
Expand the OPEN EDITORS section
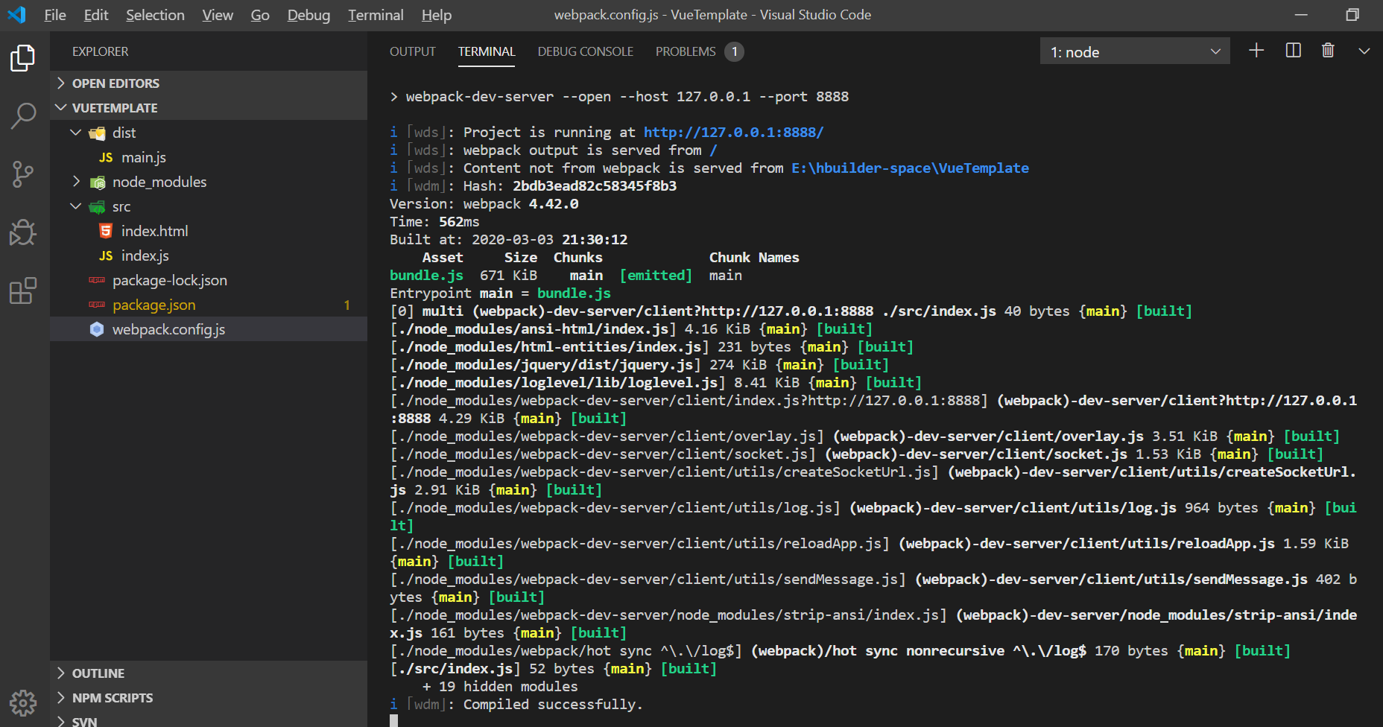(x=61, y=83)
